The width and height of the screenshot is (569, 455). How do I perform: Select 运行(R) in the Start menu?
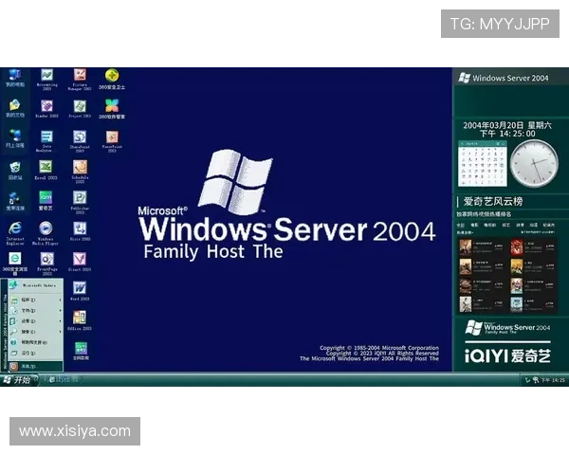point(36,353)
